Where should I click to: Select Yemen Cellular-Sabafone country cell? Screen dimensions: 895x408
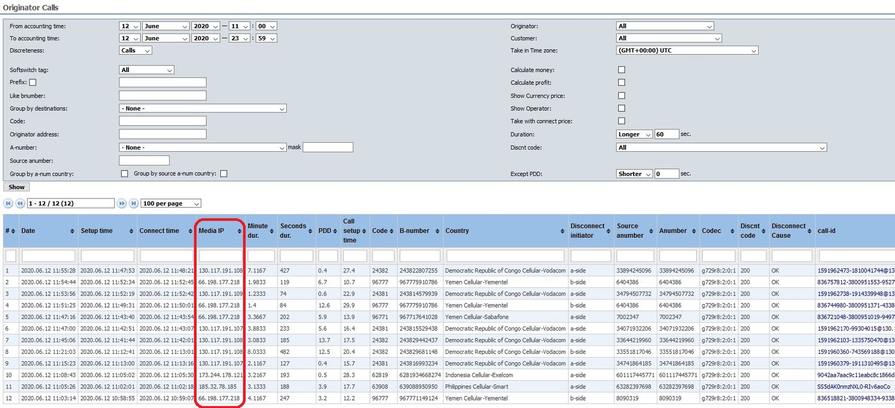coord(505,317)
